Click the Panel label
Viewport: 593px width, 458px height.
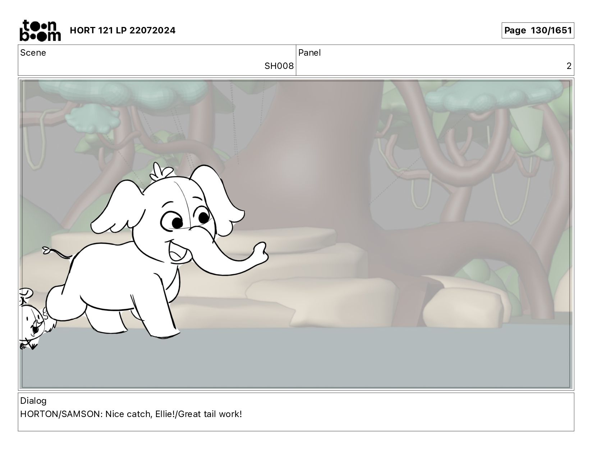click(309, 53)
